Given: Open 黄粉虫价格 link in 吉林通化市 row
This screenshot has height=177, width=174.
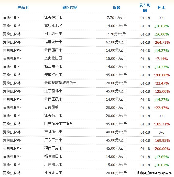Looking at the screenshot, I should 12,132.
